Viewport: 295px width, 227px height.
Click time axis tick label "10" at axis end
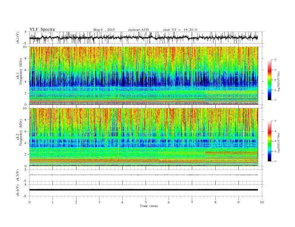tap(262, 202)
